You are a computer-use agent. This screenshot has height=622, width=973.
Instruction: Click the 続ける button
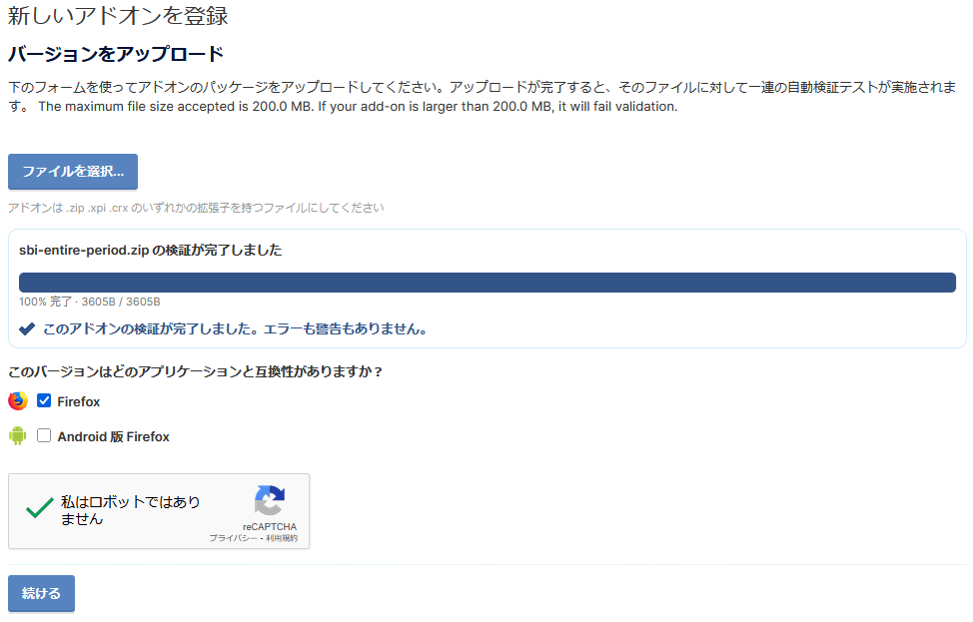41,593
